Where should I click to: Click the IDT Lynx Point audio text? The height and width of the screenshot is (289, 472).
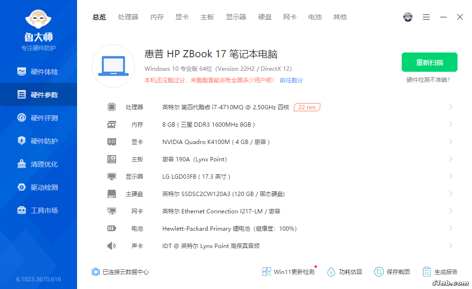211,246
